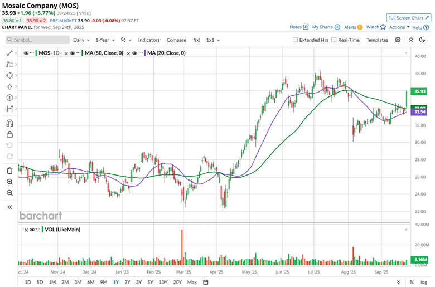
Task: Toggle visibility of MA 50 indicator
Action: [72, 53]
